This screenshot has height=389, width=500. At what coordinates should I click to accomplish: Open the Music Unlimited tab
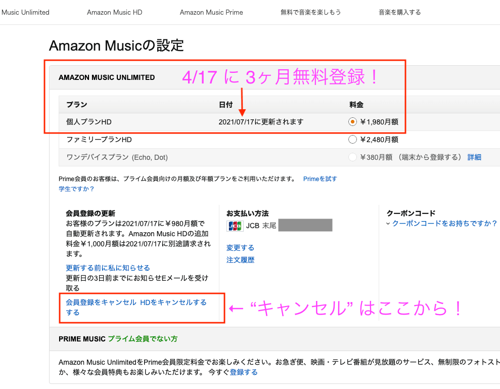(x=25, y=13)
